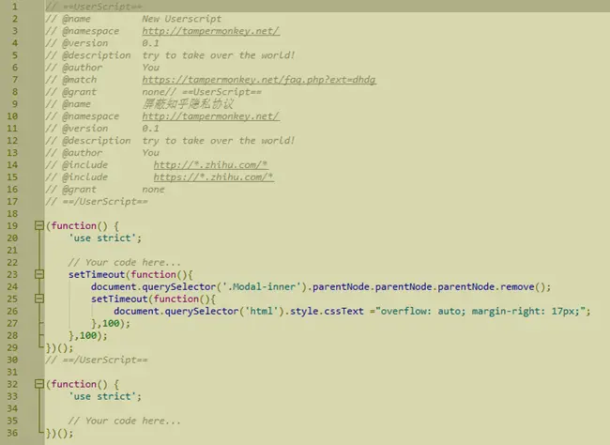Open the tampermonkey faq.php match link
610x445 pixels.
pos(259,80)
